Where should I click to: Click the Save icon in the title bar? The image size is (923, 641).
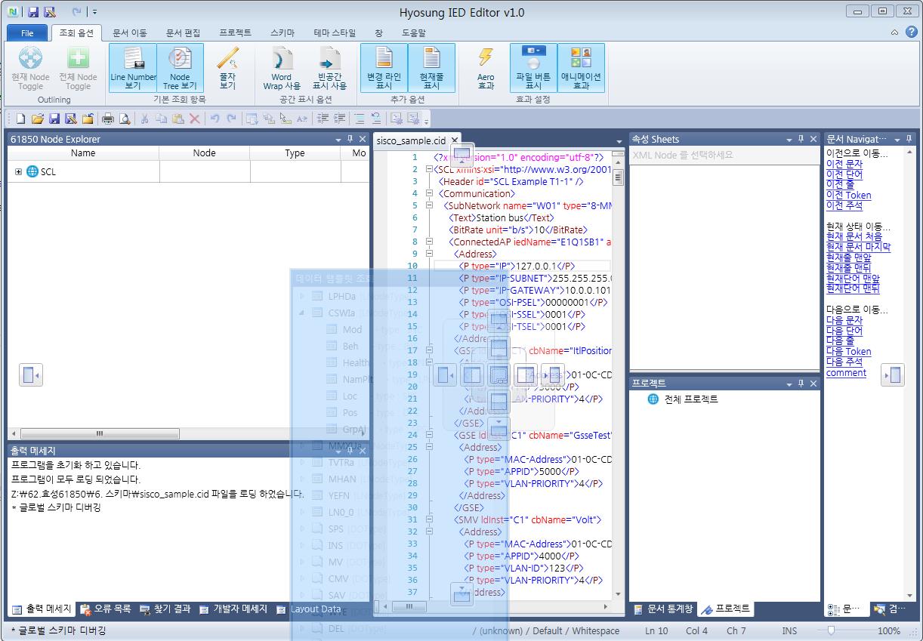click(x=33, y=12)
